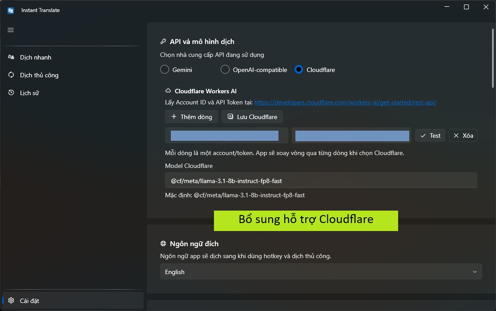Viewport: 496px width, 311px height.
Task: Open the Cloudflare REST API docs link
Action: [x=346, y=102]
